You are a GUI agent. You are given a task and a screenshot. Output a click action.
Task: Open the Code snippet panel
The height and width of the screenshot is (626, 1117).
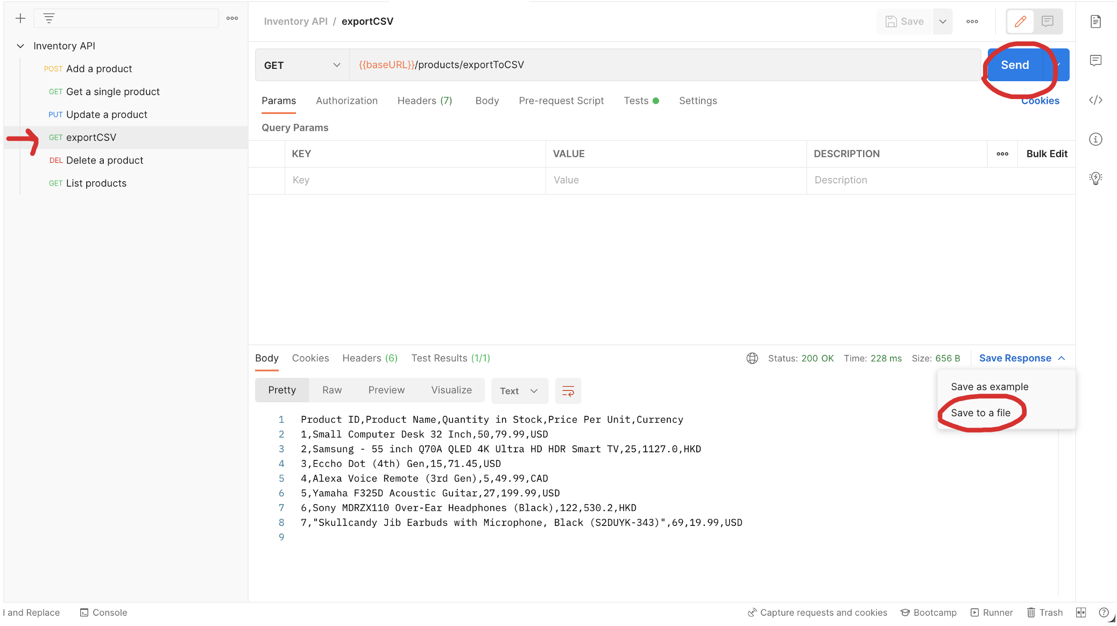coord(1096,100)
